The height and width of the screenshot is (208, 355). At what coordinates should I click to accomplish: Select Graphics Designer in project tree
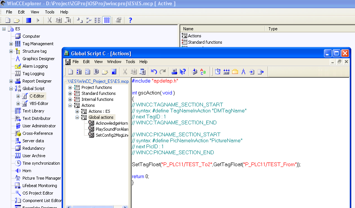click(38, 59)
